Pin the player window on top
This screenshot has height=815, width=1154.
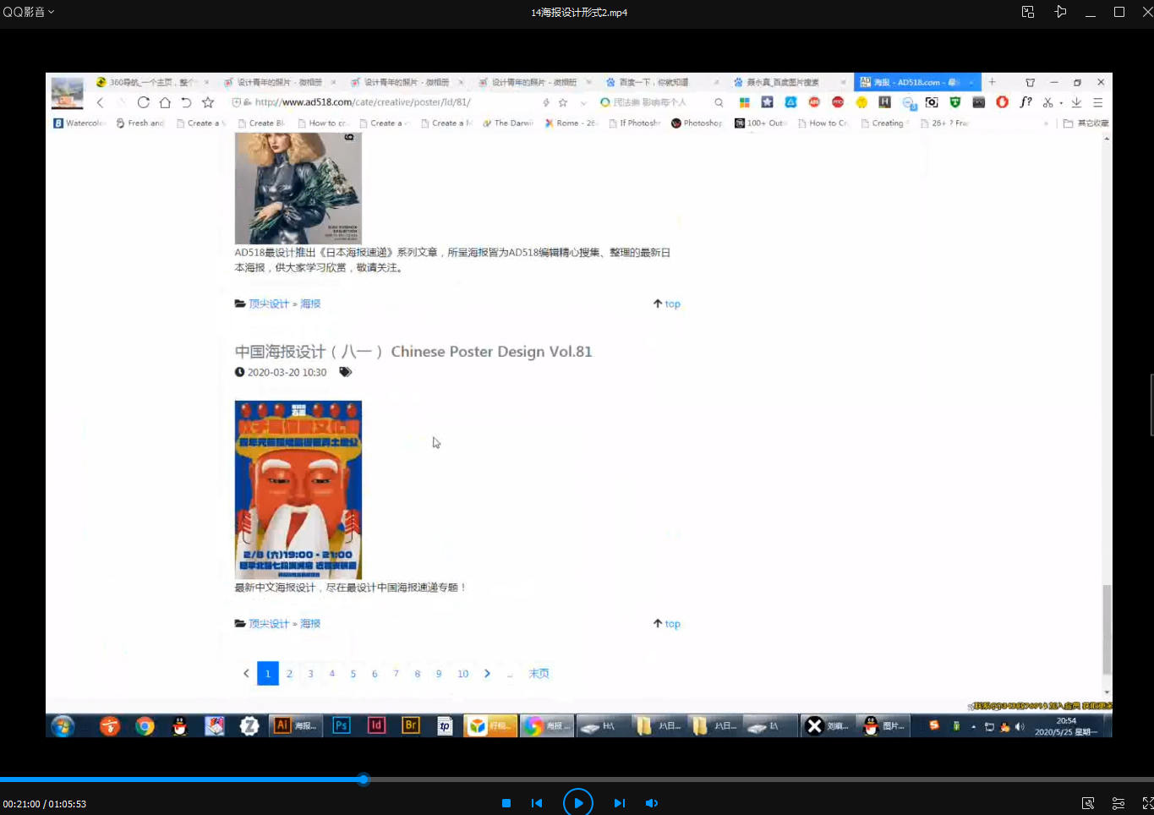point(1060,12)
